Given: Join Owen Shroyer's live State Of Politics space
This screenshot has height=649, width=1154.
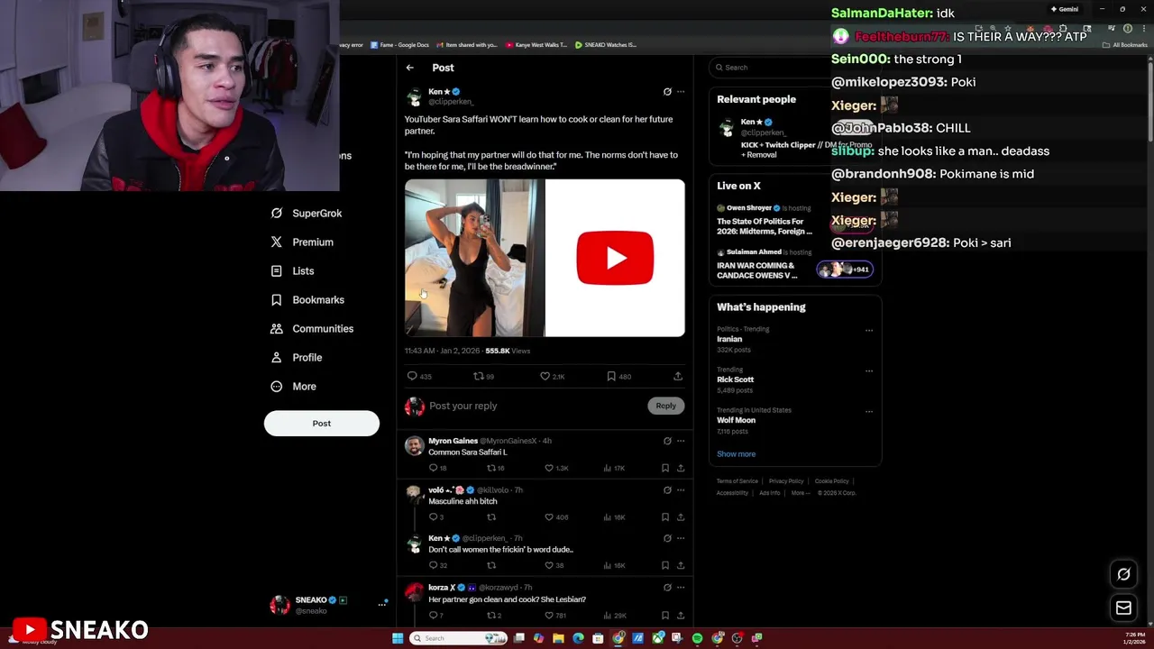Looking at the screenshot, I should coord(765,226).
